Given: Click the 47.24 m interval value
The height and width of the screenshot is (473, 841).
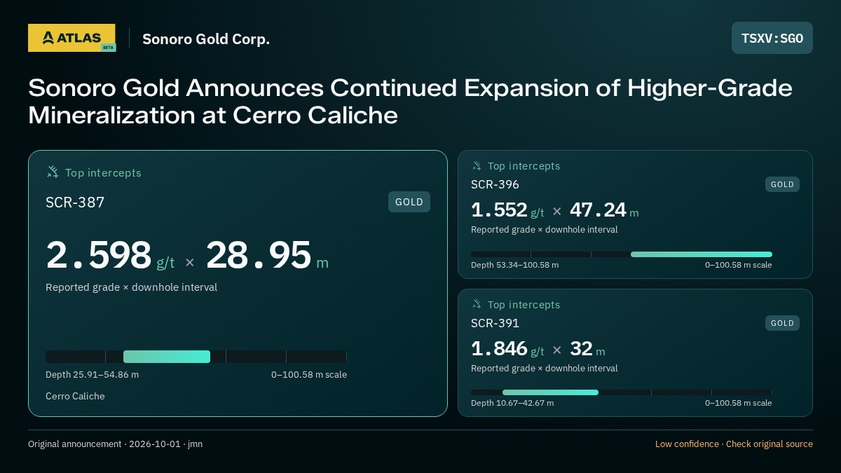Looking at the screenshot, I should click(604, 210).
